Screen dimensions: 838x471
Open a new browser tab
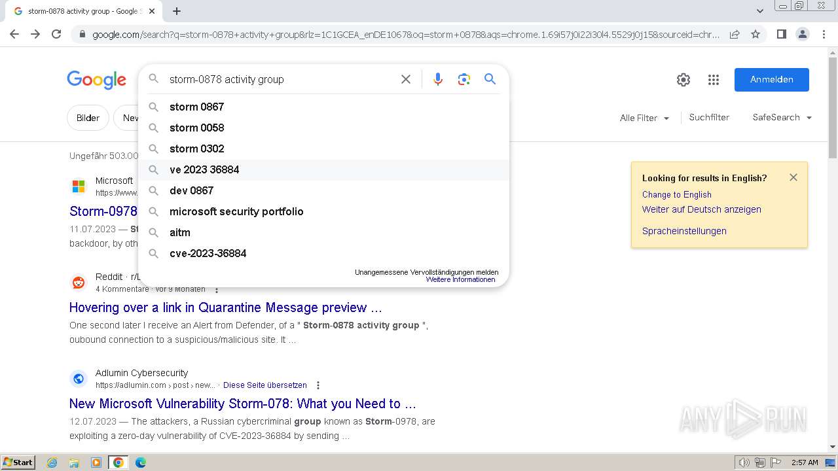tap(177, 11)
